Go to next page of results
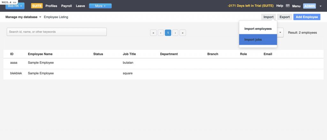The width and height of the screenshot is (327, 140). (x=175, y=33)
